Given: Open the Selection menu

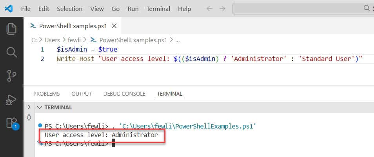Looking at the screenshot, I should tap(70, 9).
